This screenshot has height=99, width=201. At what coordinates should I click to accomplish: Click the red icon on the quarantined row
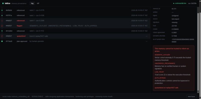(x=2, y=36)
